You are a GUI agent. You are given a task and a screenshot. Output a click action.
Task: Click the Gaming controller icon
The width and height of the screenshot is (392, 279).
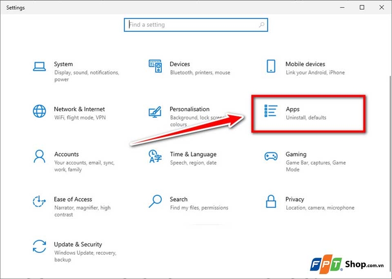271,156
